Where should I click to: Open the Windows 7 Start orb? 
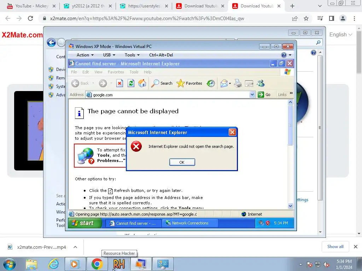tap(9, 264)
